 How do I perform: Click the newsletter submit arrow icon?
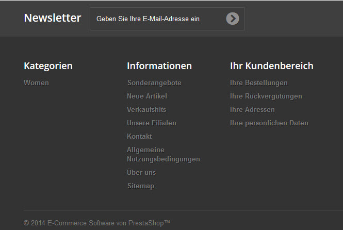tap(233, 19)
